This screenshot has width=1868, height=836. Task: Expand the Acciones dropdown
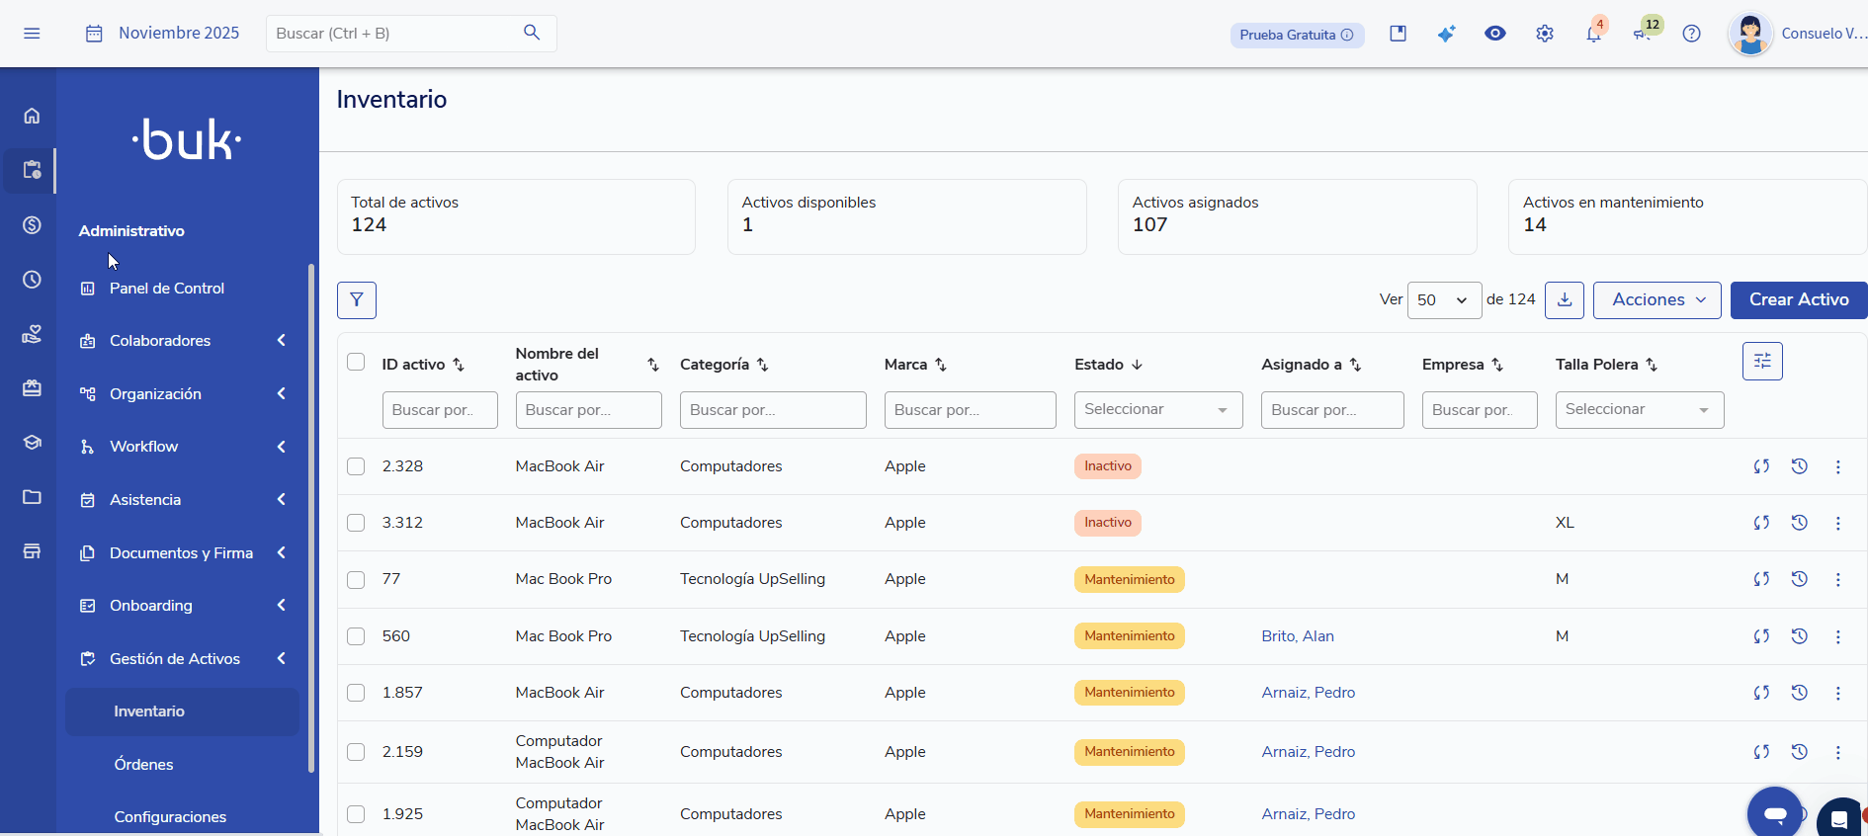(x=1656, y=300)
